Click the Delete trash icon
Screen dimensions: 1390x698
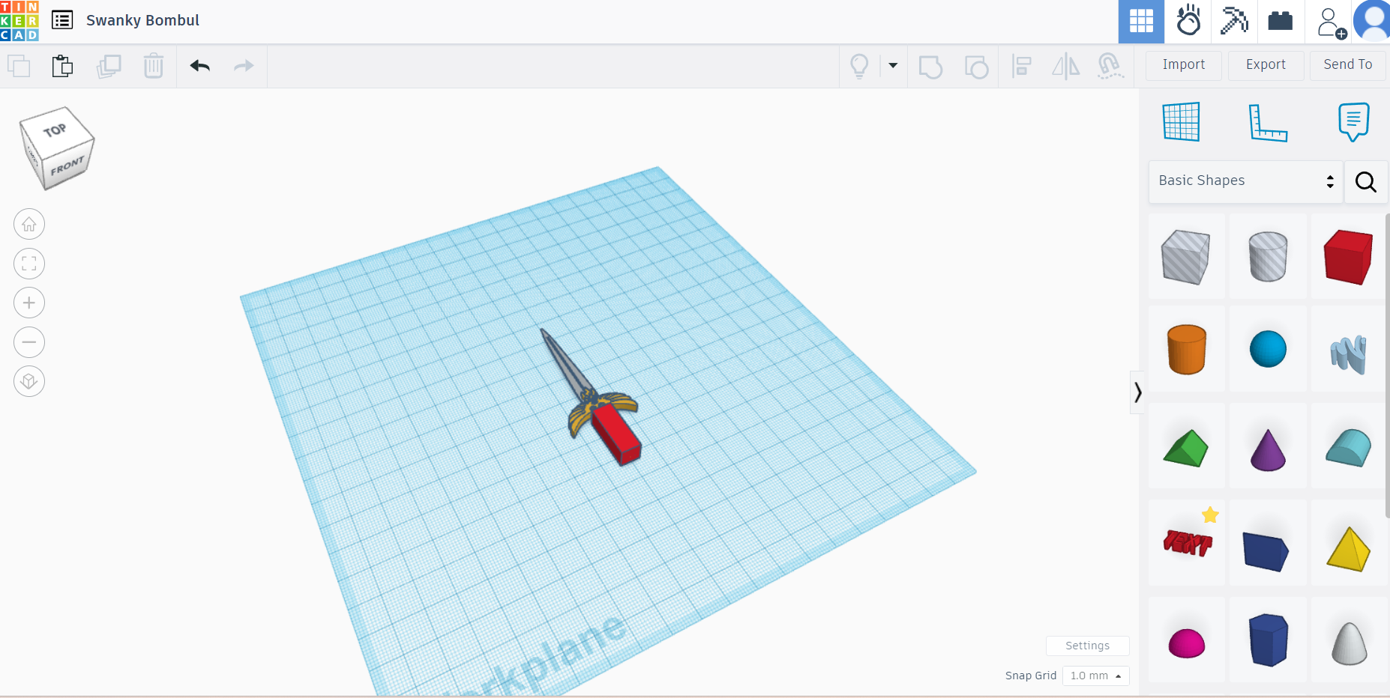pyautogui.click(x=154, y=66)
